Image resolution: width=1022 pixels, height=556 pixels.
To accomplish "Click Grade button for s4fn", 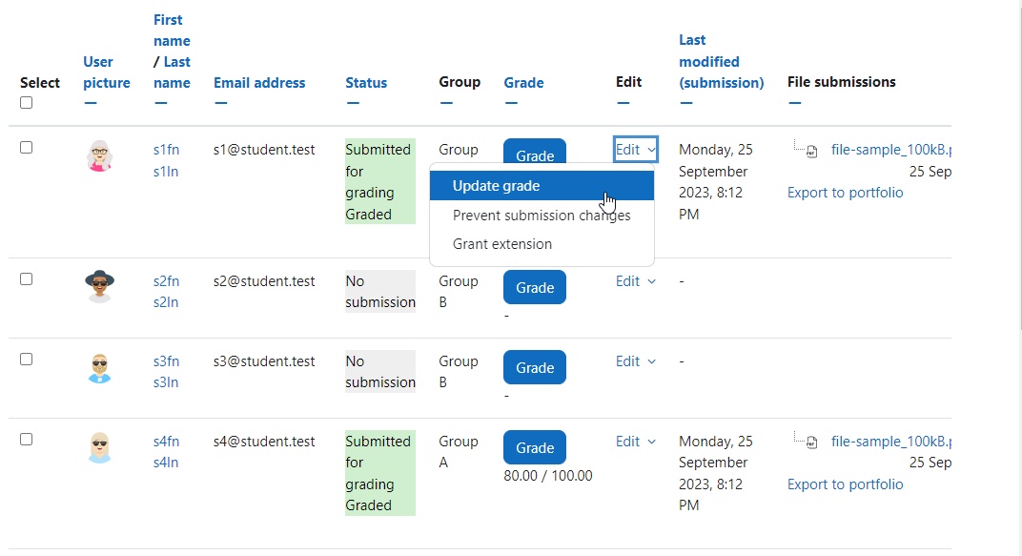I will tap(535, 448).
